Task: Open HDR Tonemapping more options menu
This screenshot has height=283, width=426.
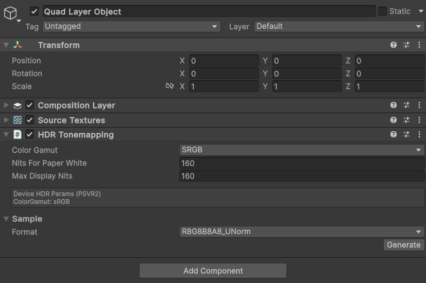Action: click(419, 134)
